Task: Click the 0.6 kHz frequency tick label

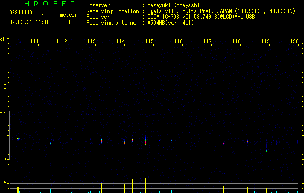Action: (x=3, y=183)
